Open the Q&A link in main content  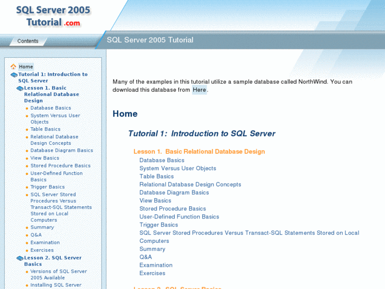click(146, 257)
